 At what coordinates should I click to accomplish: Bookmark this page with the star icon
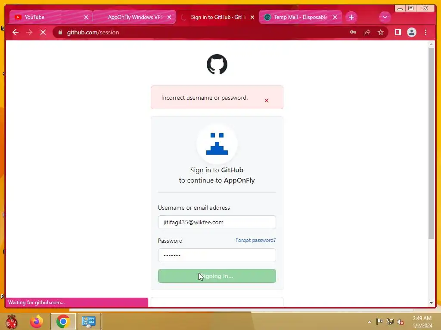381,32
